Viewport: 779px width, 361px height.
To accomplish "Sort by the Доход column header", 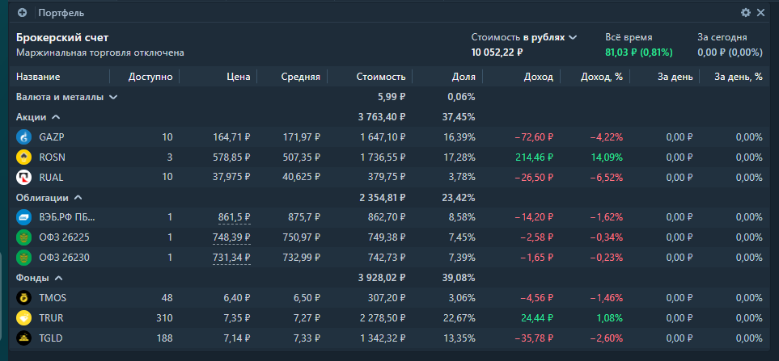I will tap(539, 77).
